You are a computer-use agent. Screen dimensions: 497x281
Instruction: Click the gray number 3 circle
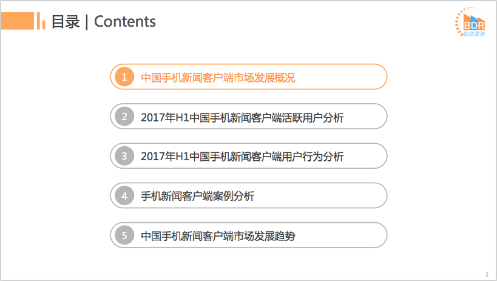[x=124, y=156]
